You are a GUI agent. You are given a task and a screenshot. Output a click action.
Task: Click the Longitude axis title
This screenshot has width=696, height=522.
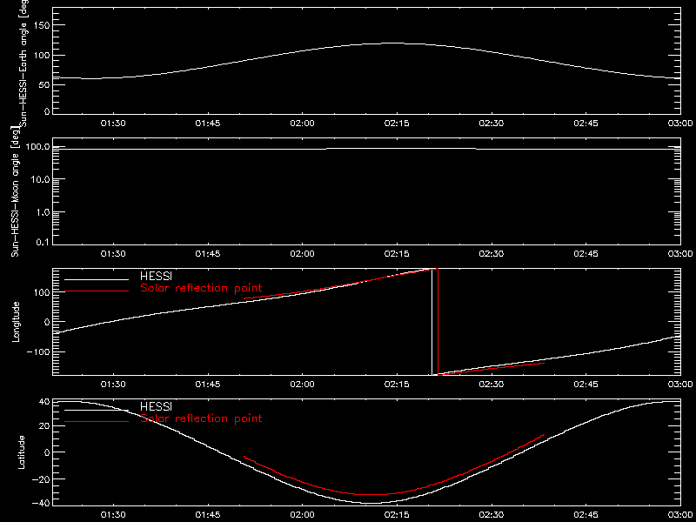click(16, 321)
